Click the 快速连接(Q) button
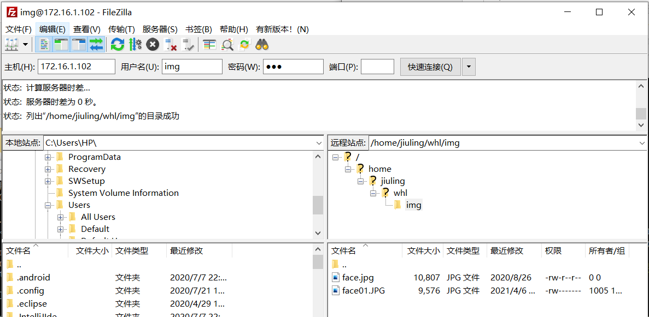Image resolution: width=649 pixels, height=317 pixels. [x=428, y=67]
